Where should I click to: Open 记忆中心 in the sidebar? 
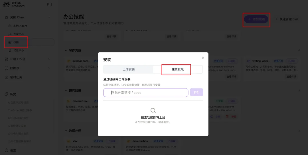pos(19,50)
